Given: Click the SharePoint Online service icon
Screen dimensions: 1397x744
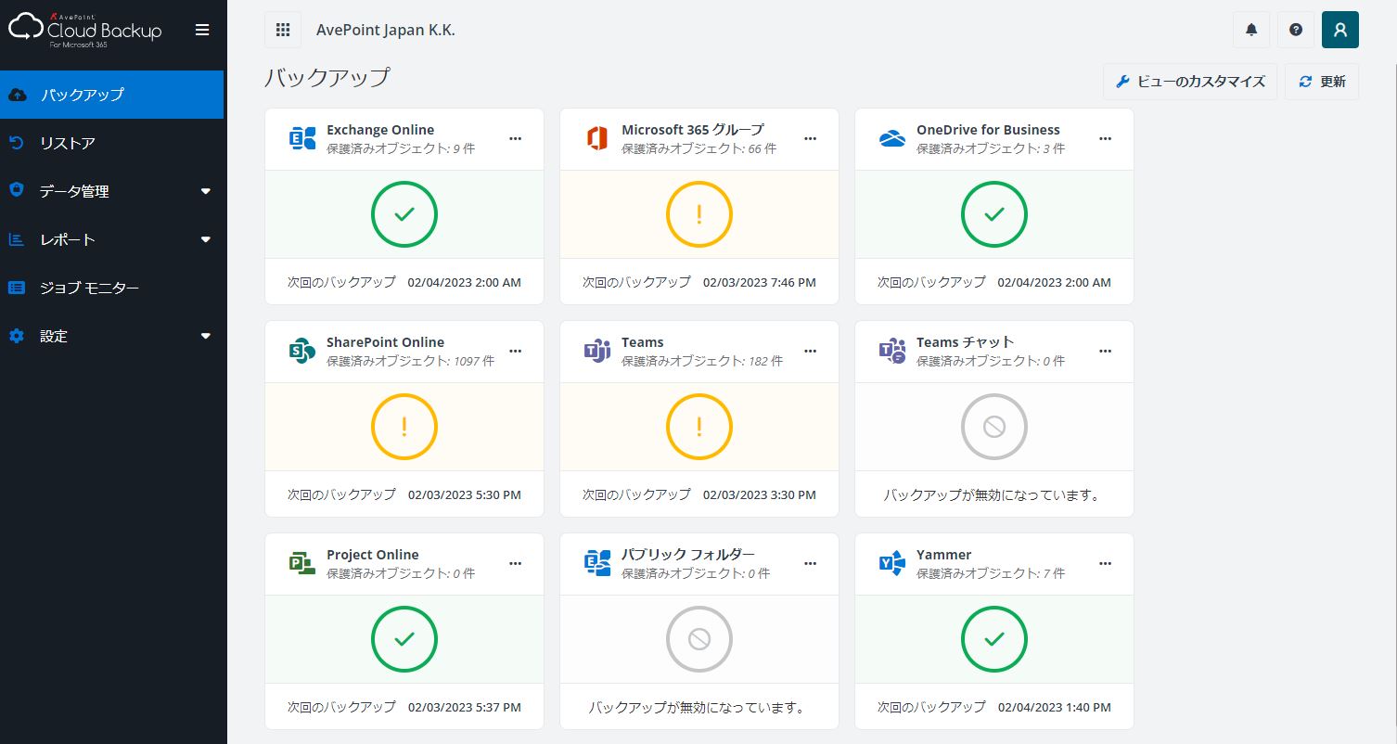Looking at the screenshot, I should (x=302, y=351).
